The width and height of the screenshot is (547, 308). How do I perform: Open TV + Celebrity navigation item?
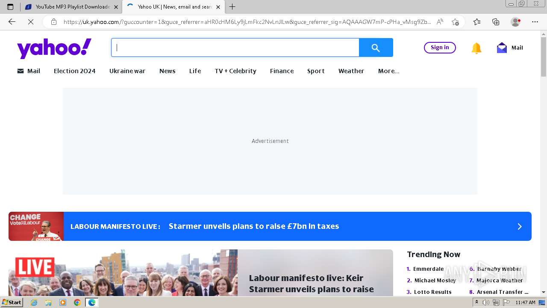(235, 71)
